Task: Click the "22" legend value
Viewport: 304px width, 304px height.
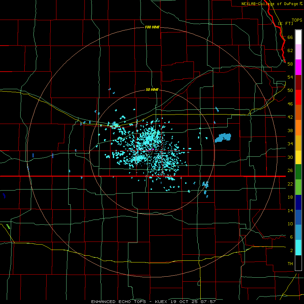Action: click(290, 184)
